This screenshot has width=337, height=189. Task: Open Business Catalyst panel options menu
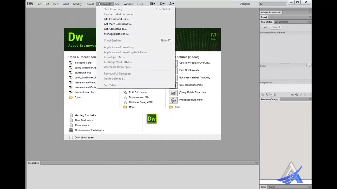click(309, 99)
